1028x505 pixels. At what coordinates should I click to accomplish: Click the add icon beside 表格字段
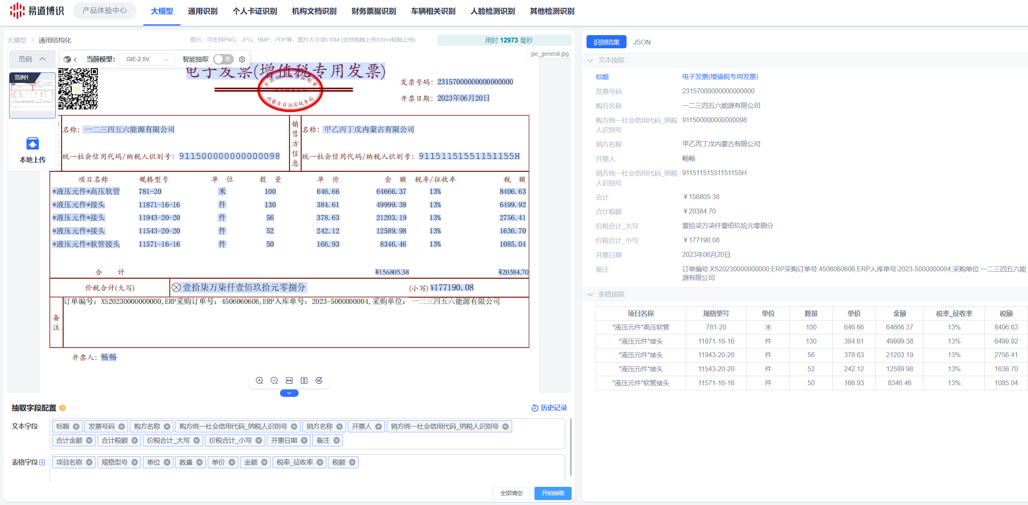pos(42,462)
